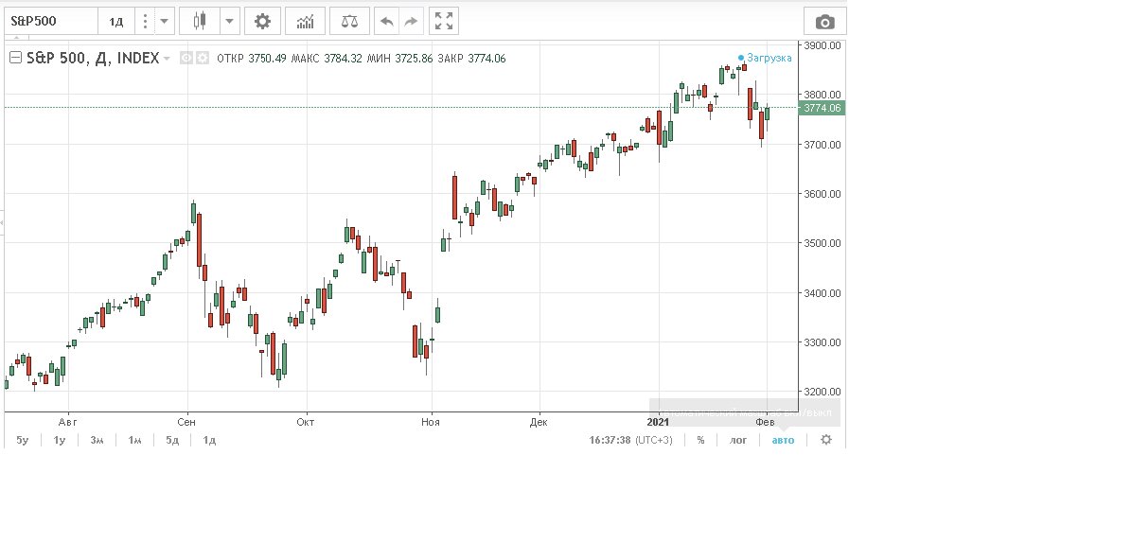Select the 5y time range
This screenshot has height=560, width=1132.
pyautogui.click(x=23, y=440)
